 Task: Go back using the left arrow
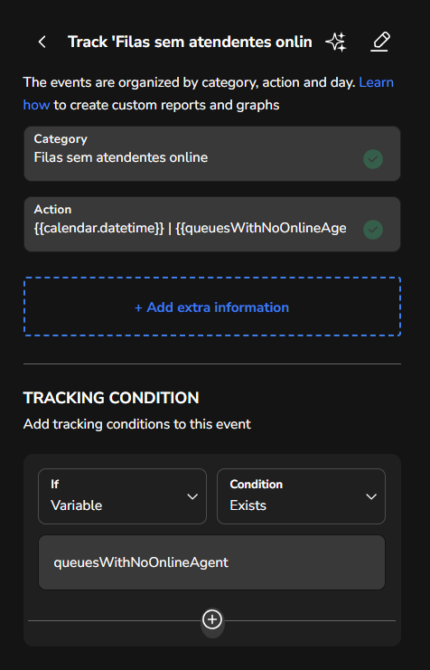42,42
